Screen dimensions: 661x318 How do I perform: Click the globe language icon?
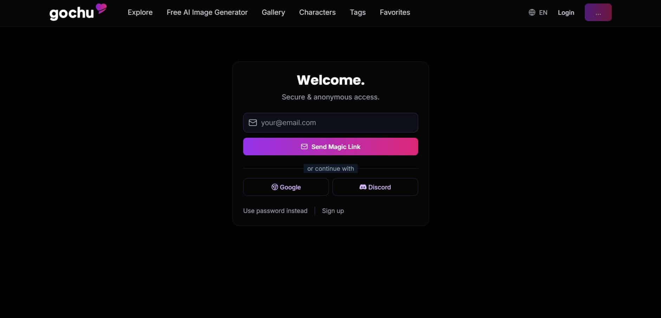coord(532,13)
